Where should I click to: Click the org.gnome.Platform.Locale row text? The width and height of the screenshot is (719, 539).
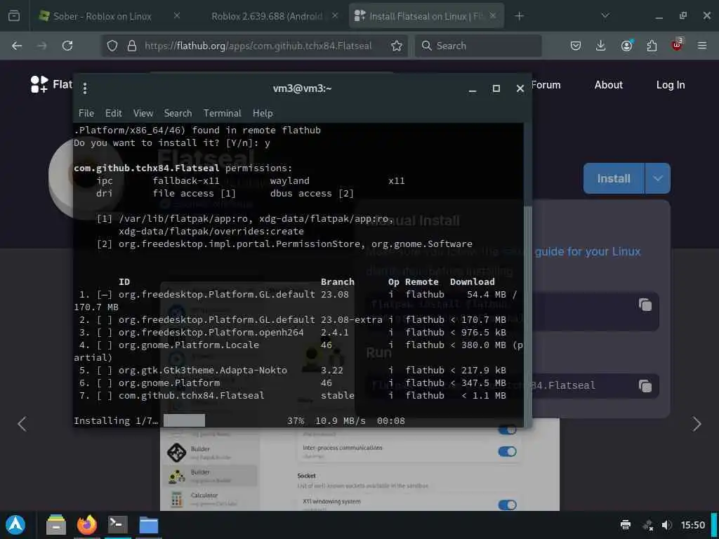tap(188, 345)
